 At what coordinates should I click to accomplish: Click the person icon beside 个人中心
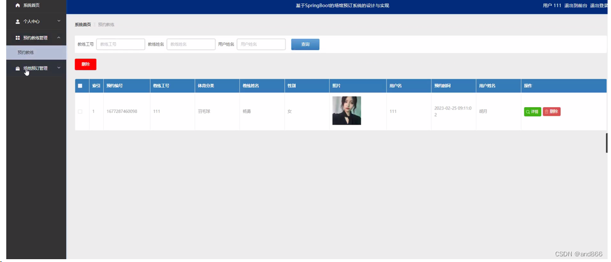(18, 22)
